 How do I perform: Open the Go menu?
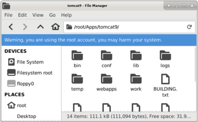tap(52, 15)
